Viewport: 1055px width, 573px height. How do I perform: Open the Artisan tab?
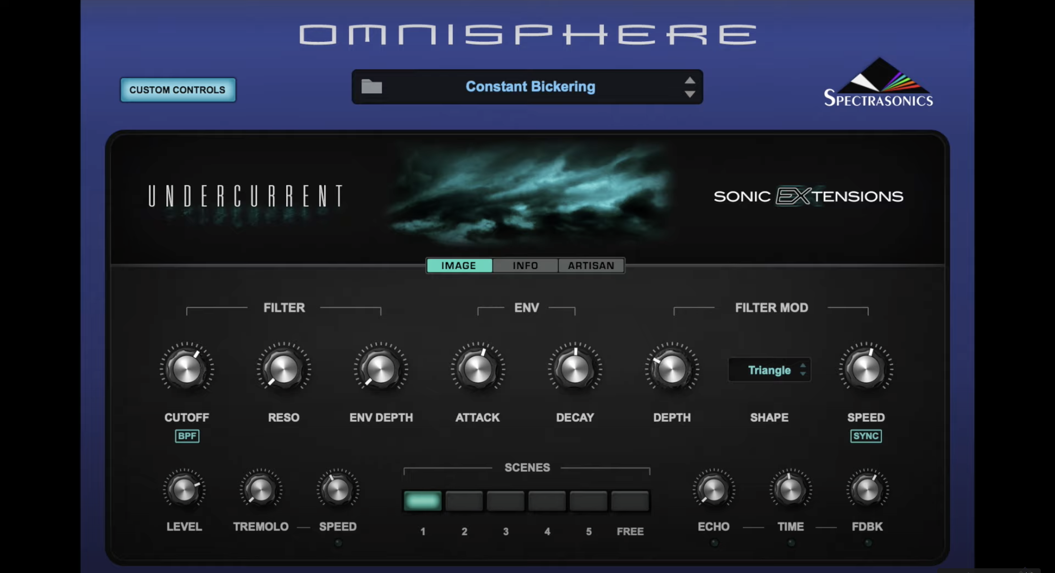click(591, 265)
